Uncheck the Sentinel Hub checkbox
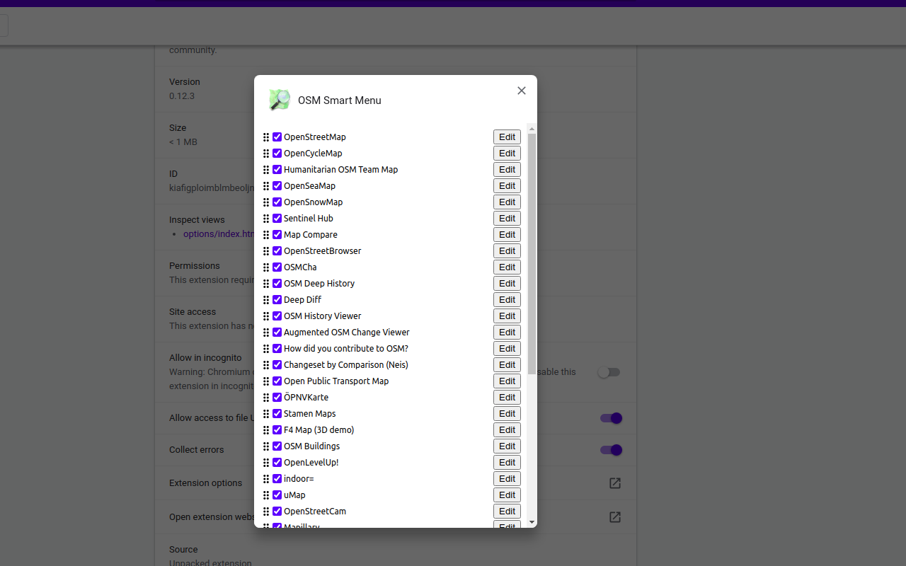Viewport: 906px width, 566px height. click(x=277, y=218)
